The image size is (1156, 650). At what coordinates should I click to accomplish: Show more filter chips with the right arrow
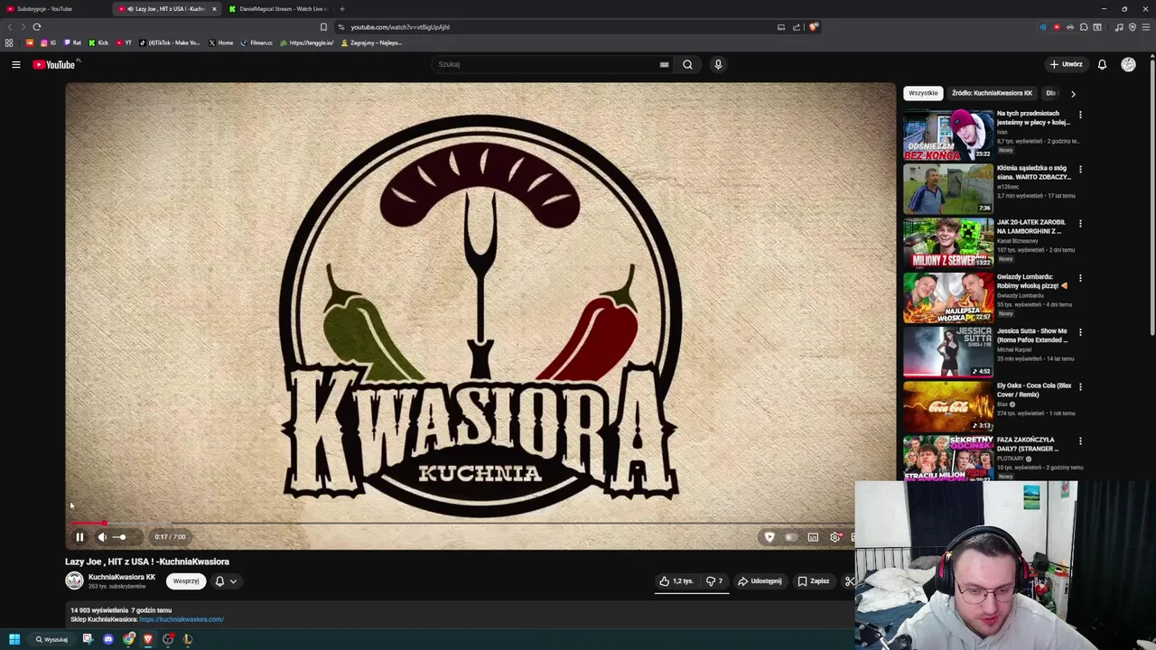1073,93
